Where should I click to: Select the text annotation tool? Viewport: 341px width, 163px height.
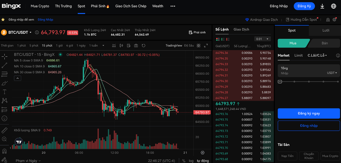click(x=4, y=92)
